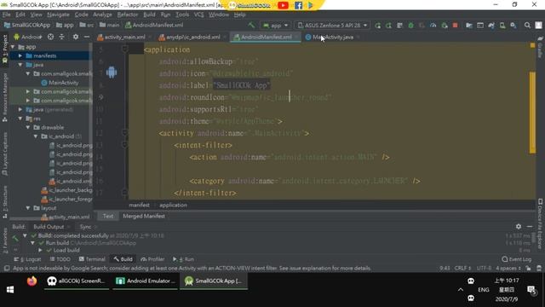Open the Analyze menu
Screen dimensions: 545x307
102,14
